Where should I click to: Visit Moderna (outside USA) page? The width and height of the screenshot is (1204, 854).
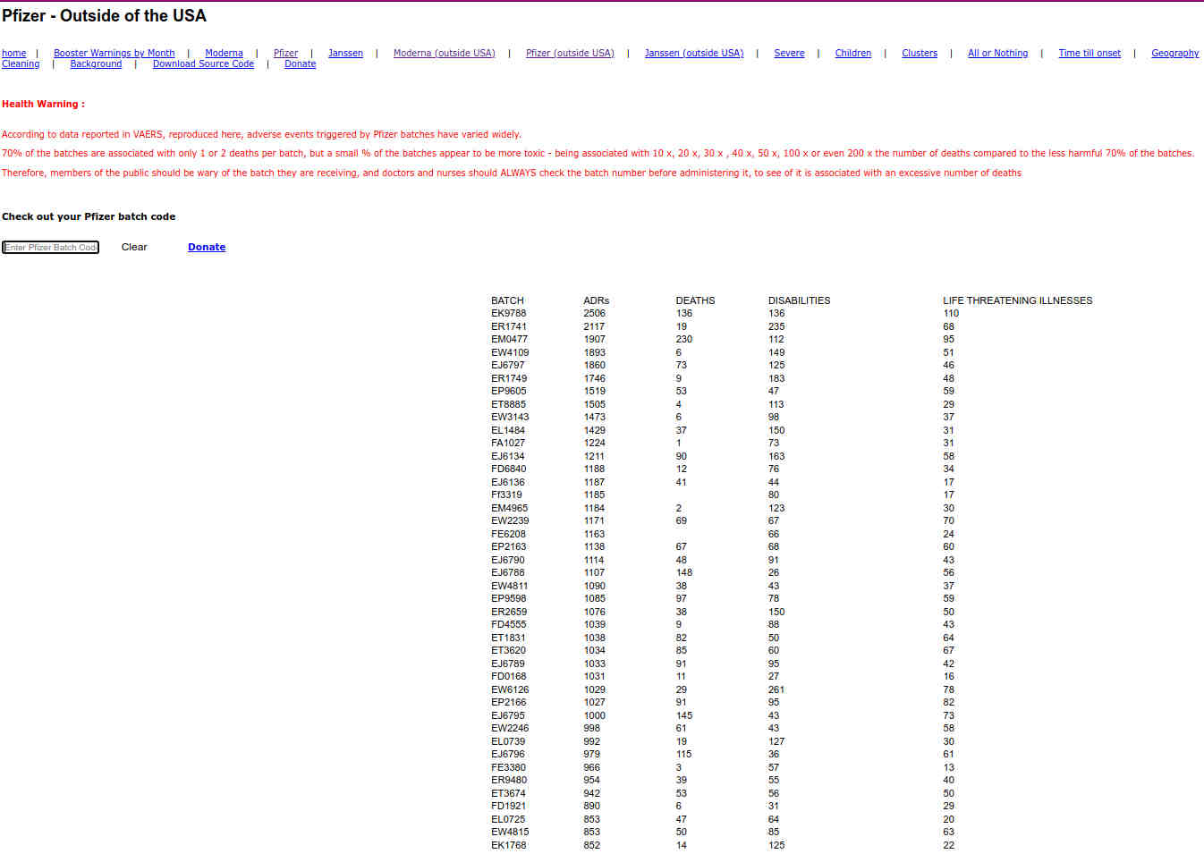click(445, 54)
